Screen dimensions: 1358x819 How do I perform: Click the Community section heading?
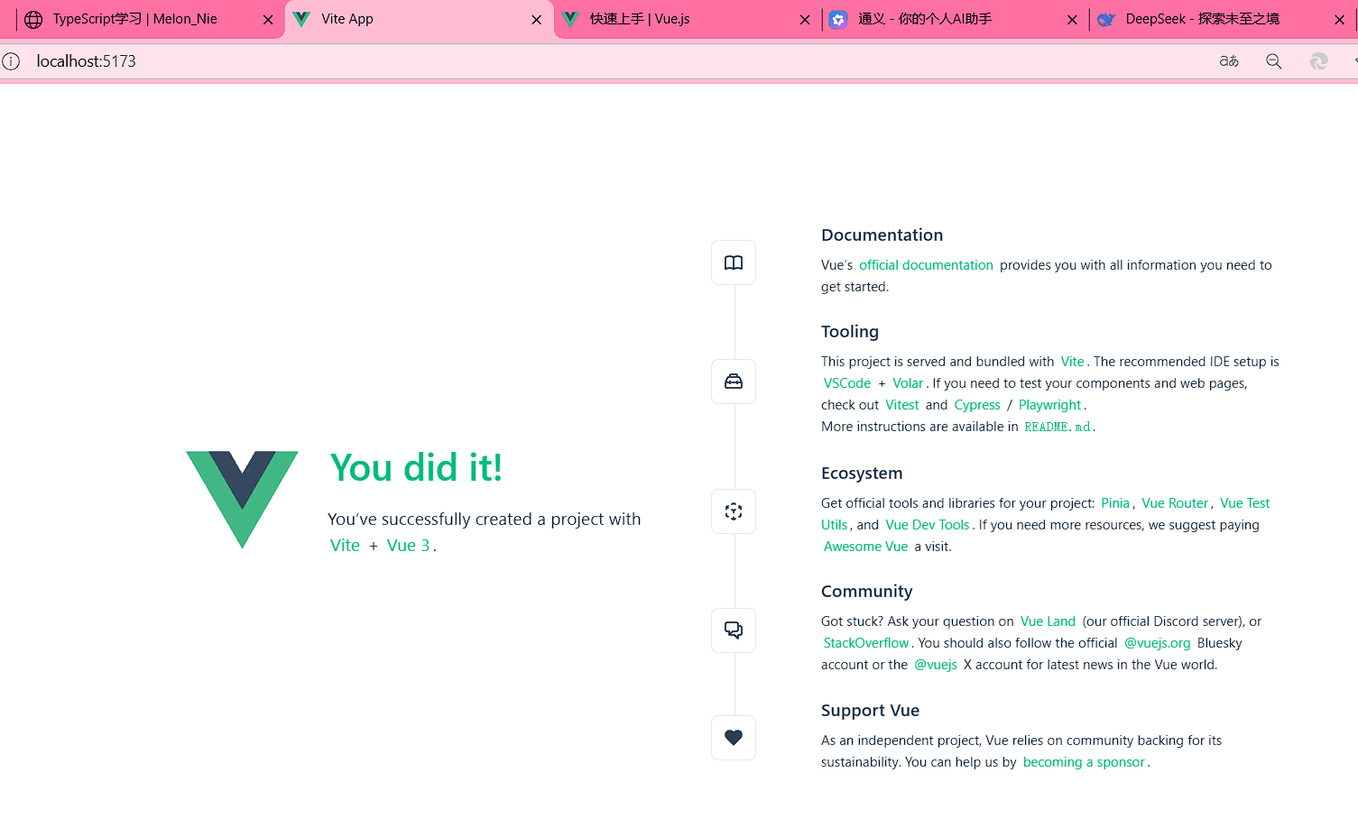866,592
